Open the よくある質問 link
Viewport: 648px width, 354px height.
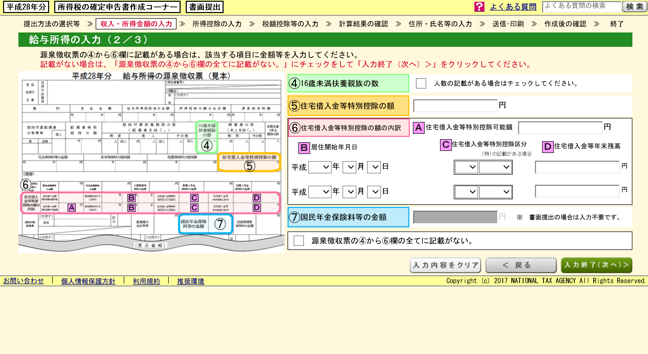pos(513,7)
